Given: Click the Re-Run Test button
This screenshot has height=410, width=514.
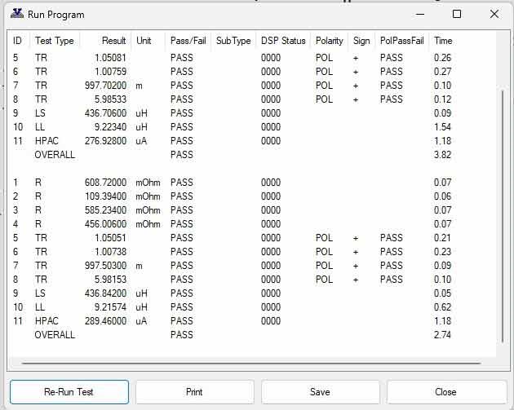Looking at the screenshot, I should point(69,392).
